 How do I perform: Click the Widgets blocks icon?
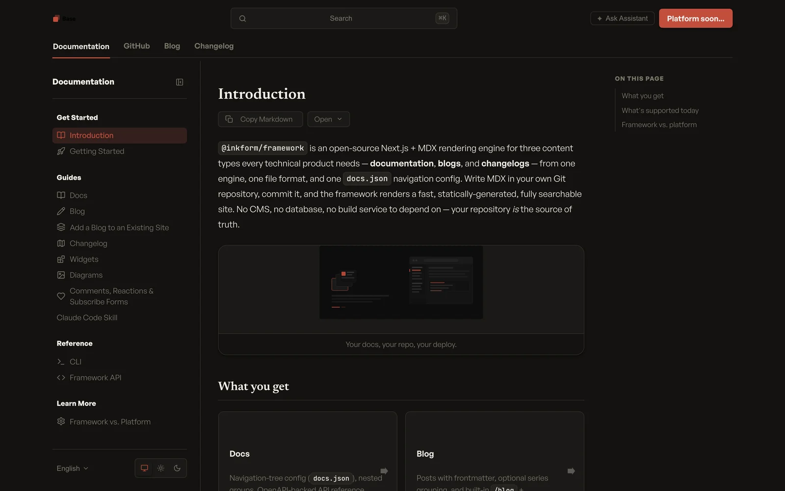[61, 259]
